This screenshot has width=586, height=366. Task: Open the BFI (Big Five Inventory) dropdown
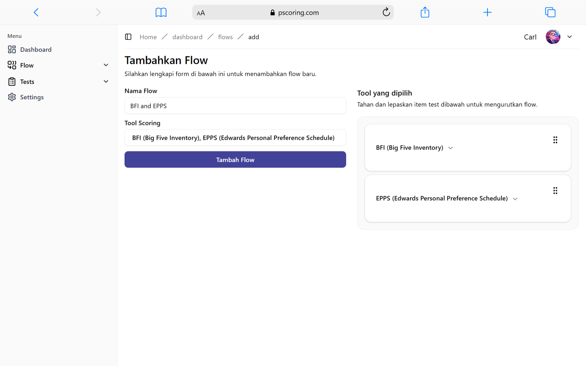coord(450,148)
